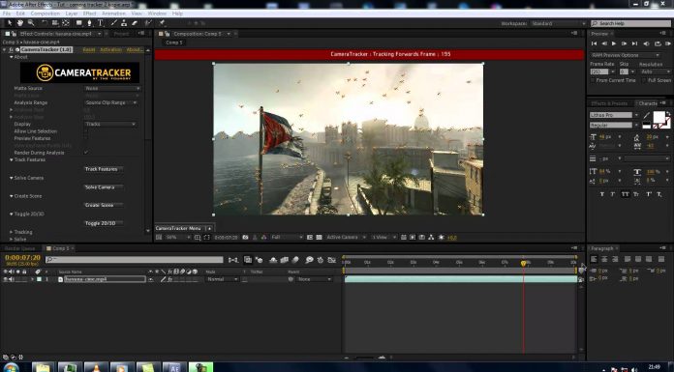Click the Create Scene button
Viewport: 674px width, 372px height.
[103, 205]
